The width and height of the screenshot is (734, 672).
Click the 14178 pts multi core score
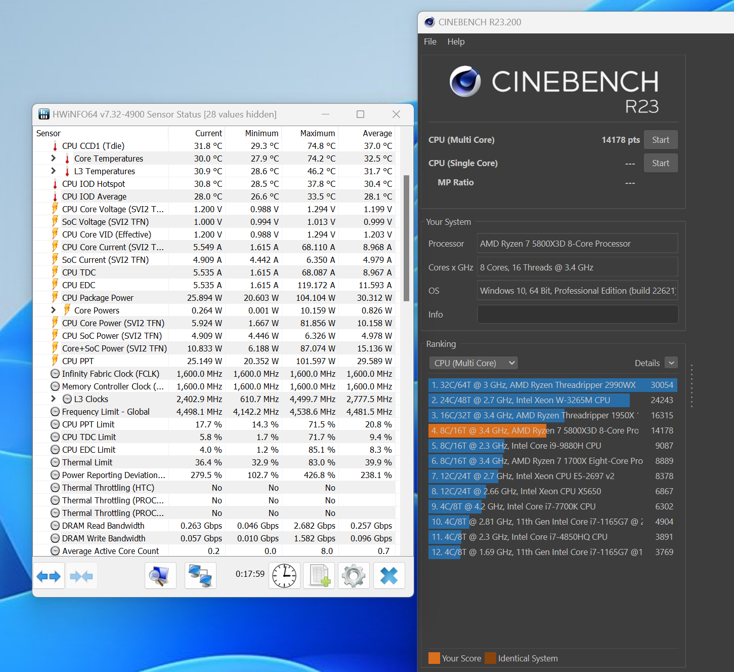pyautogui.click(x=621, y=140)
